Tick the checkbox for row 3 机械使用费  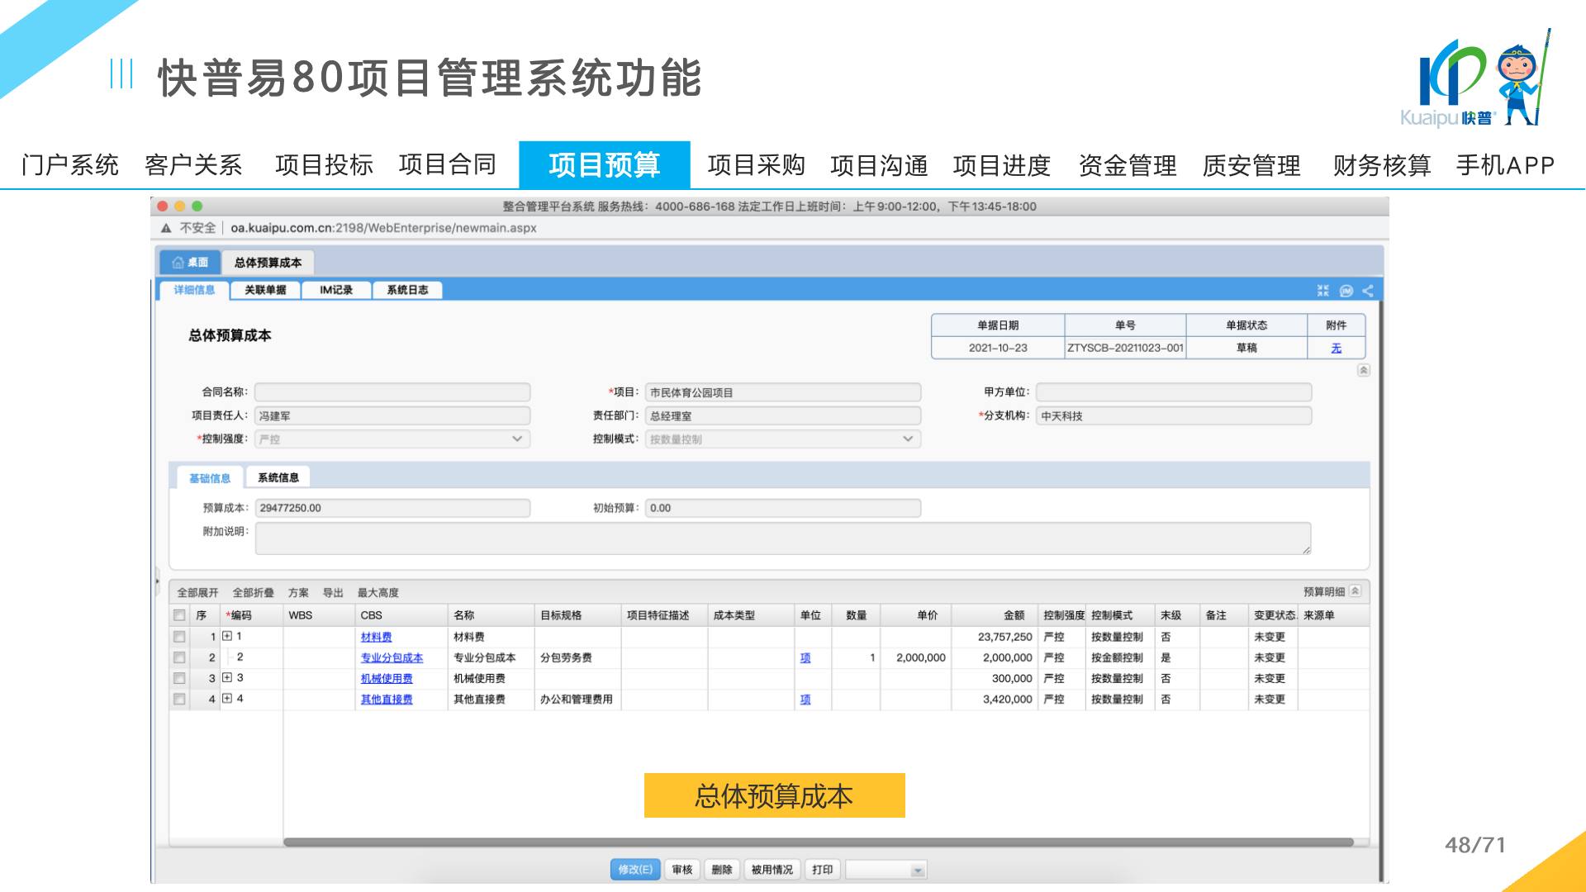coord(179,678)
